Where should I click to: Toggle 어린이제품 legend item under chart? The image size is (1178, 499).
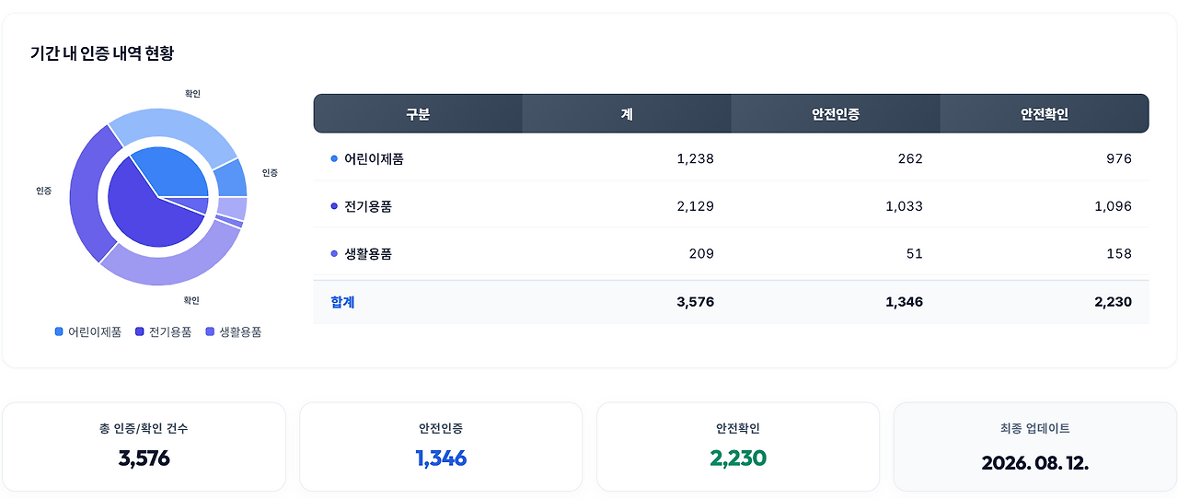(x=88, y=332)
